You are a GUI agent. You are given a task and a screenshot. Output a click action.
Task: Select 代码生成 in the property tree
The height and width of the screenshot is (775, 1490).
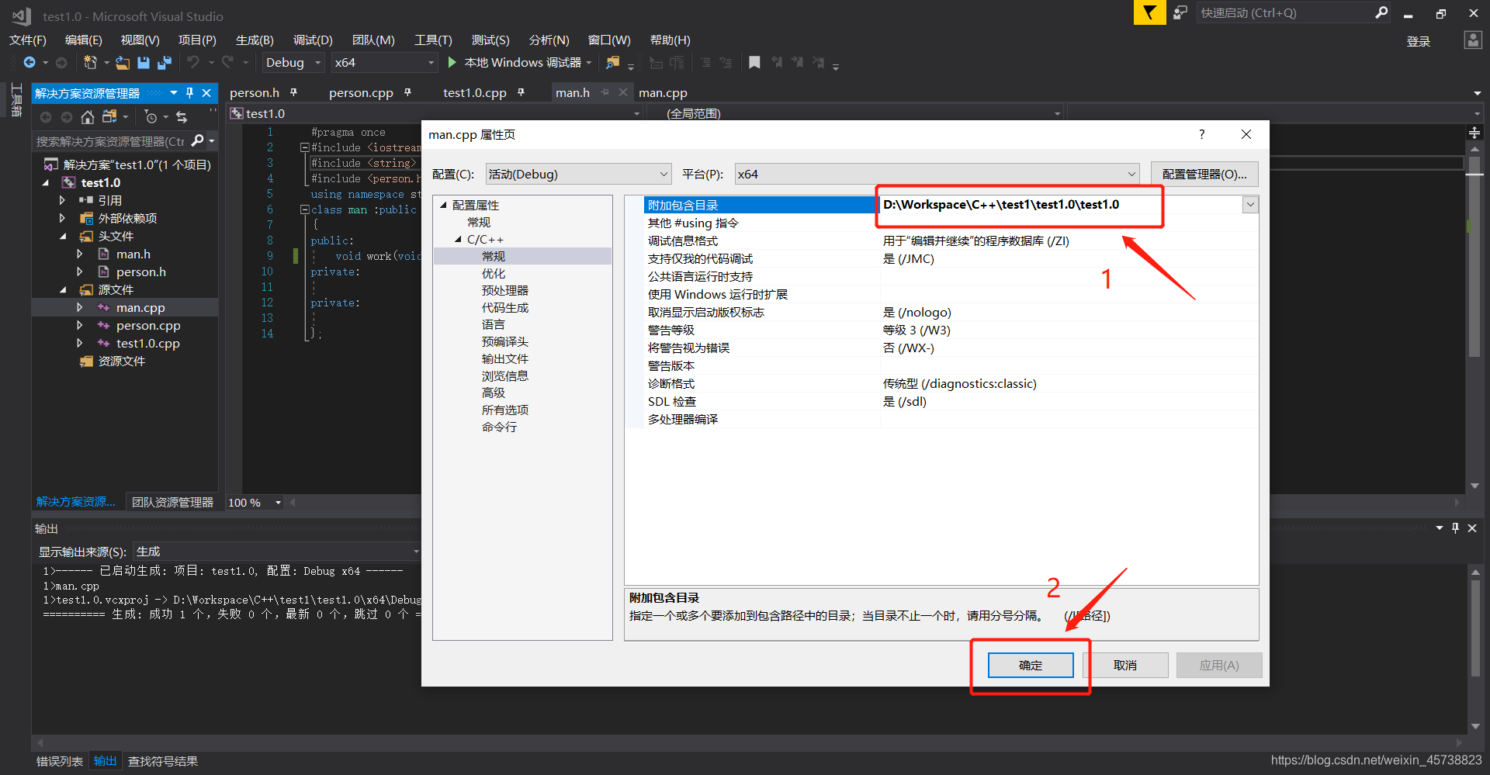[504, 307]
